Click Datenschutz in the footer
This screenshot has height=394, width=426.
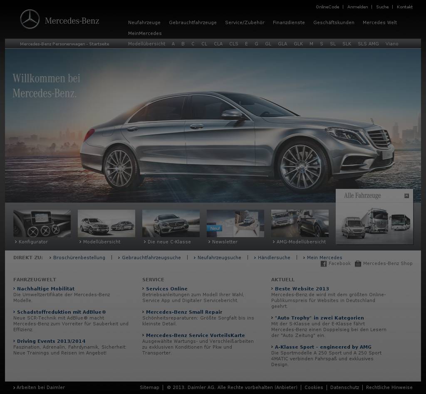pos(344,387)
